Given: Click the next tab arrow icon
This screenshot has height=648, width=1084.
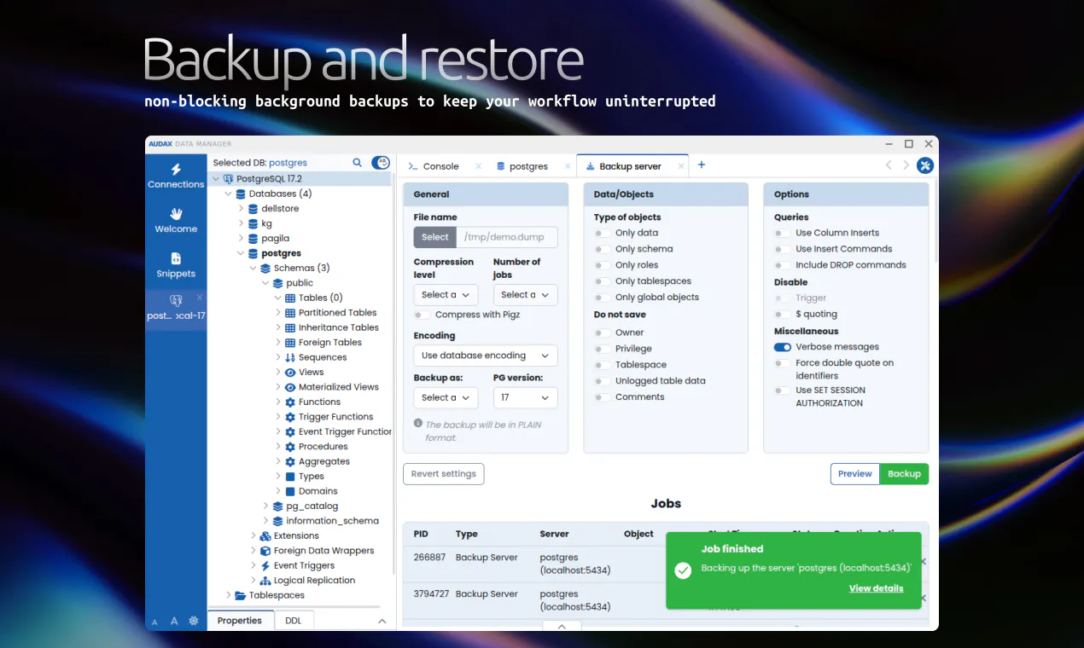Looking at the screenshot, I should (906, 165).
